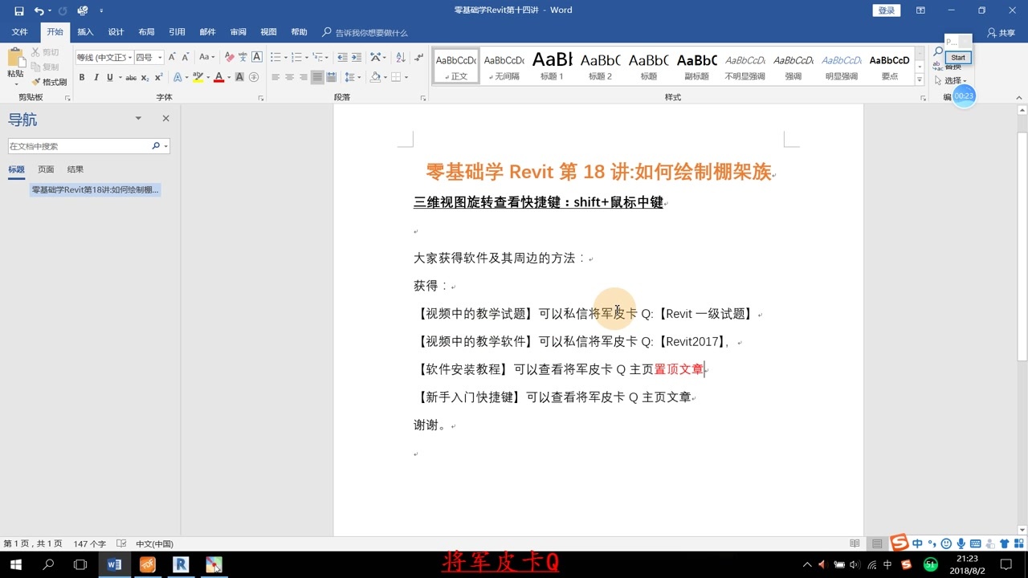
Task: Toggle justified paragraph alignment
Action: [317, 78]
